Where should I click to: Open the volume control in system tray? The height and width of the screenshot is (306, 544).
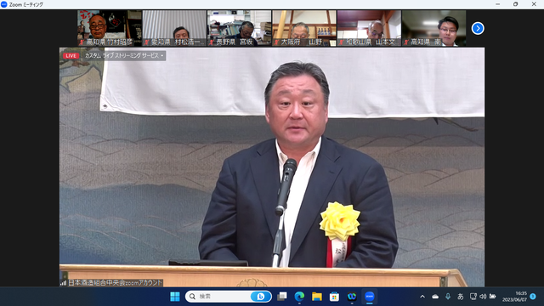point(483,297)
